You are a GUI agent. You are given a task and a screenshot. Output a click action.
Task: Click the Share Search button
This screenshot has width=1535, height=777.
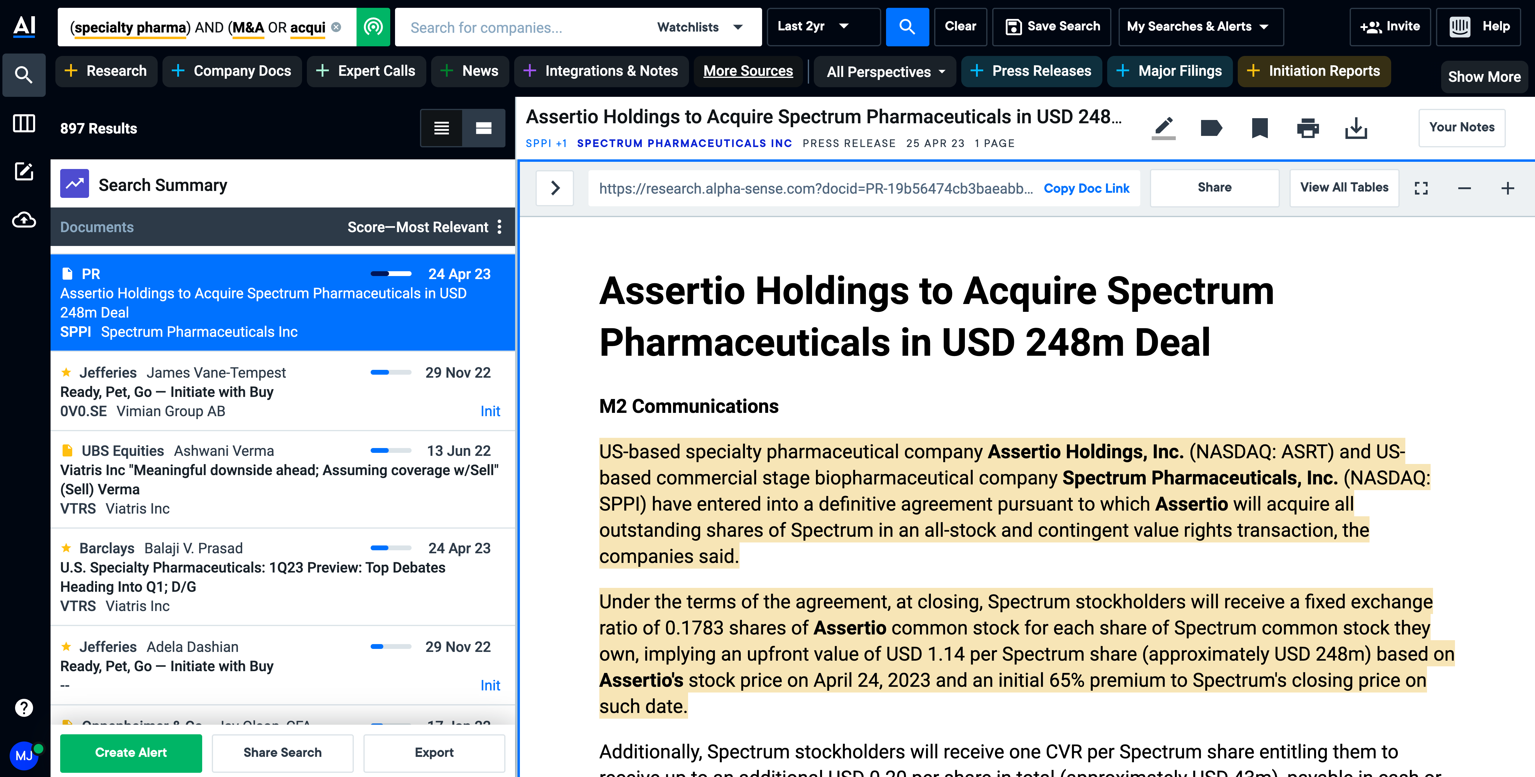283,753
